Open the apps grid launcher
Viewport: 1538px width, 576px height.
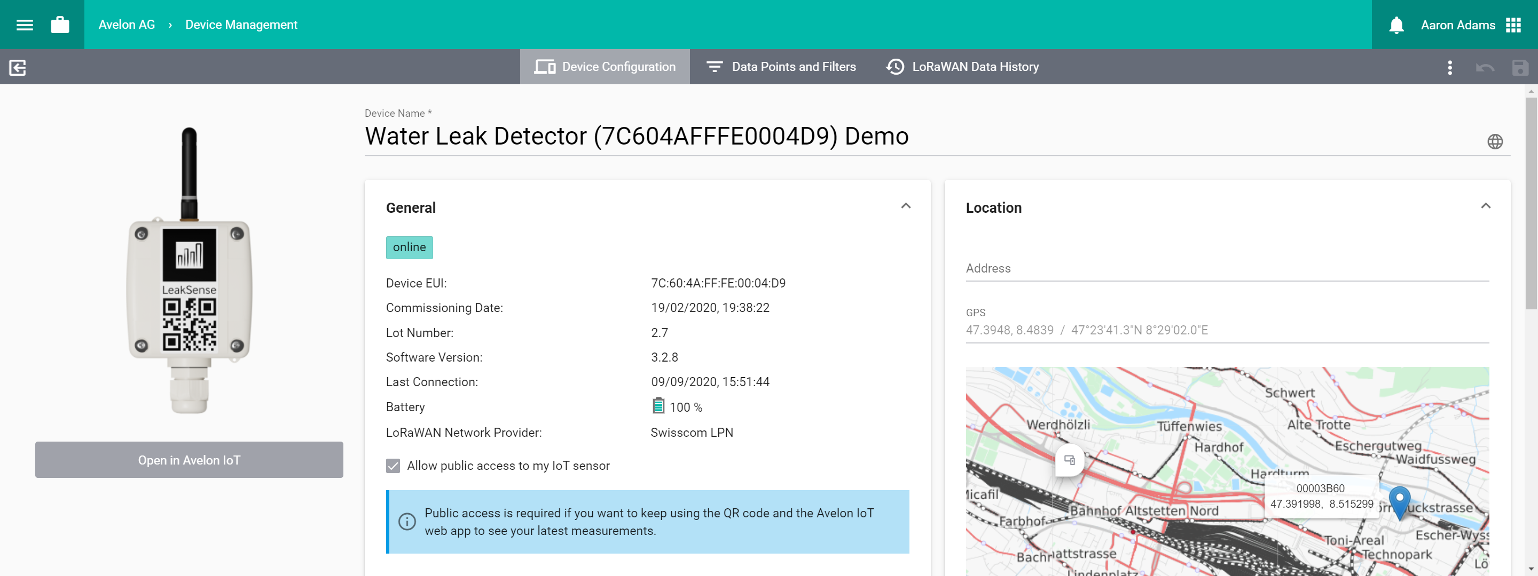pyautogui.click(x=1513, y=25)
